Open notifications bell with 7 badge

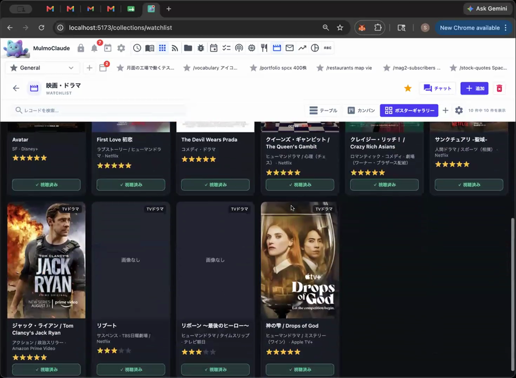(x=95, y=48)
